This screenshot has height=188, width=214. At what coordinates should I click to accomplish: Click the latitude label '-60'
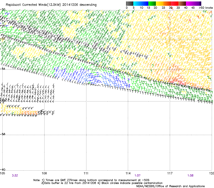[x=3, y=169]
